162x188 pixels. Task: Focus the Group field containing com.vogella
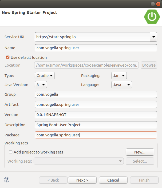96,94
